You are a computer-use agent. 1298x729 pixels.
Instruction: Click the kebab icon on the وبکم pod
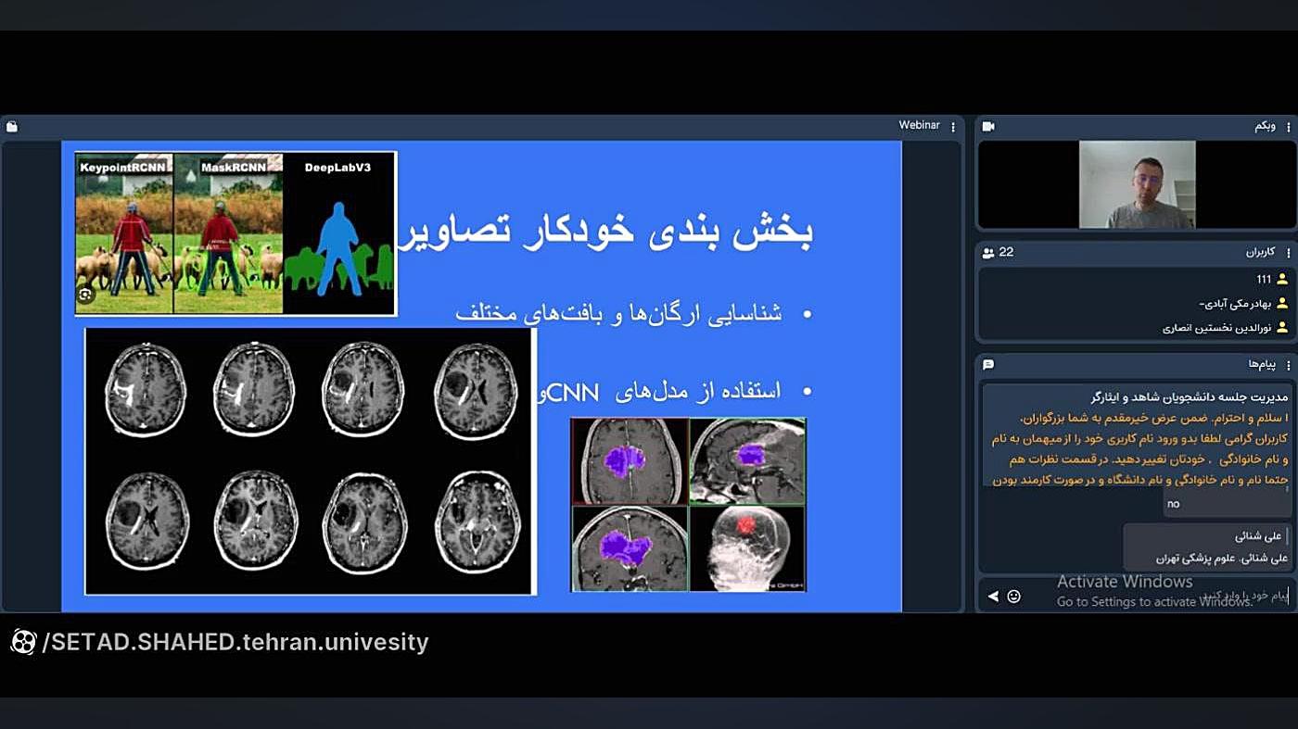point(1288,126)
